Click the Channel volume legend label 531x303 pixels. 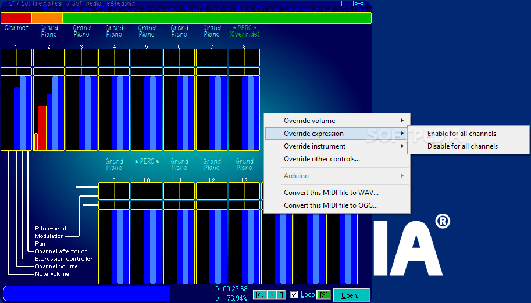point(56,266)
